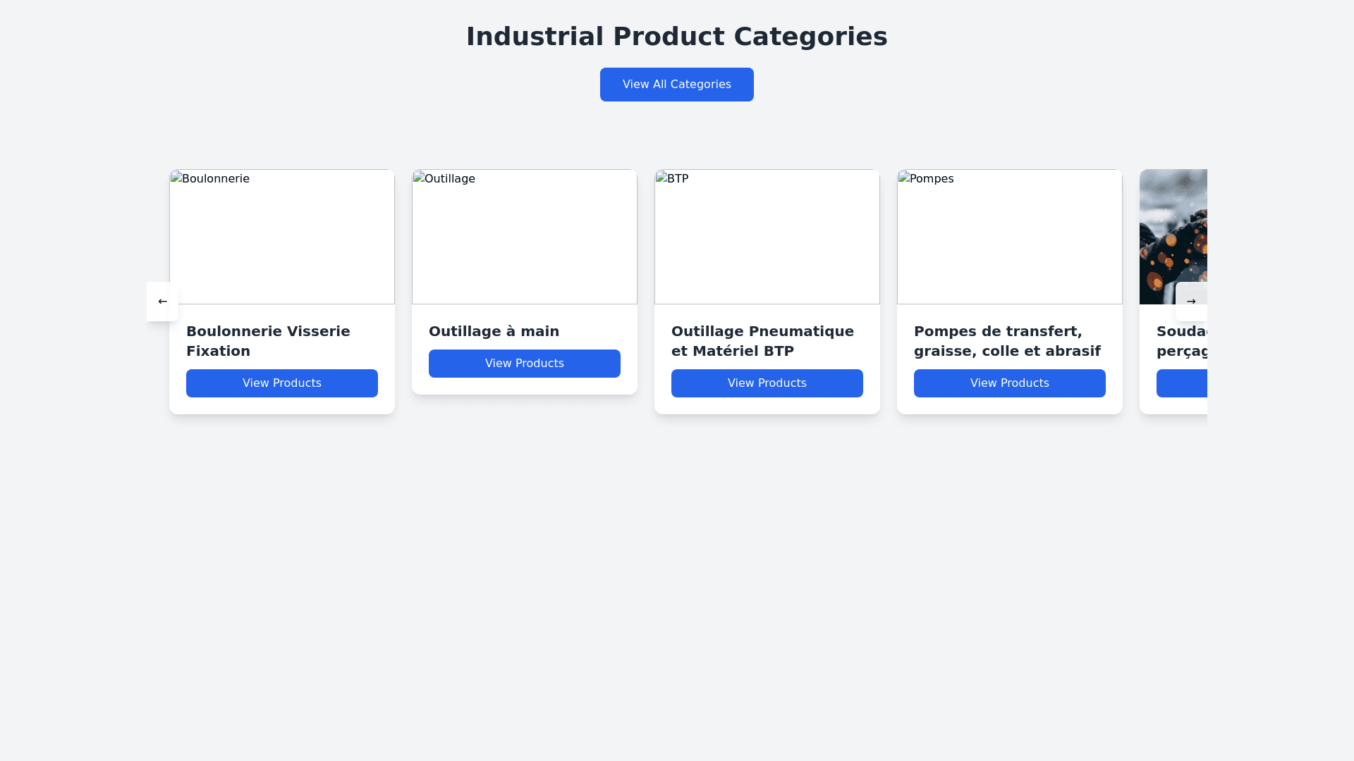Viewport: 1354px width, 761px height.
Task: Open the BTP image placeholder
Action: (767, 237)
